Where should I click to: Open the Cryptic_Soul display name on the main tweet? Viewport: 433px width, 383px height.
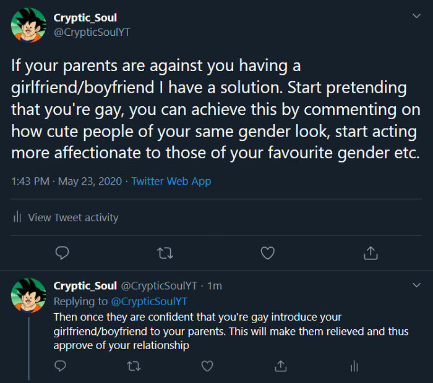coord(85,18)
